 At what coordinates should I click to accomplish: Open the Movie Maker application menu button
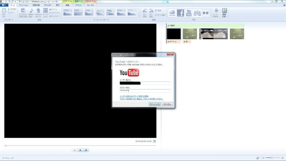point(4,5)
